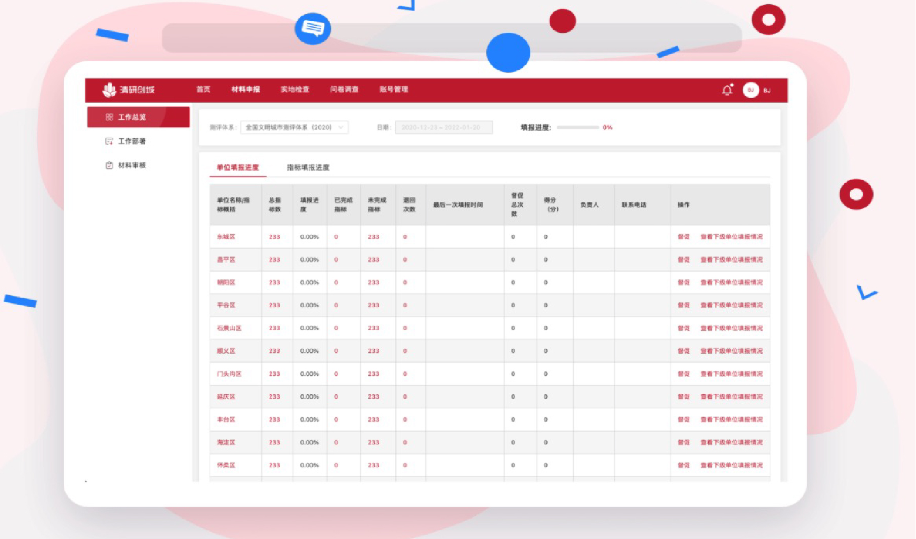The height and width of the screenshot is (539, 916).
Task: Open 材料申报 in the top navigation
Action: tap(245, 90)
